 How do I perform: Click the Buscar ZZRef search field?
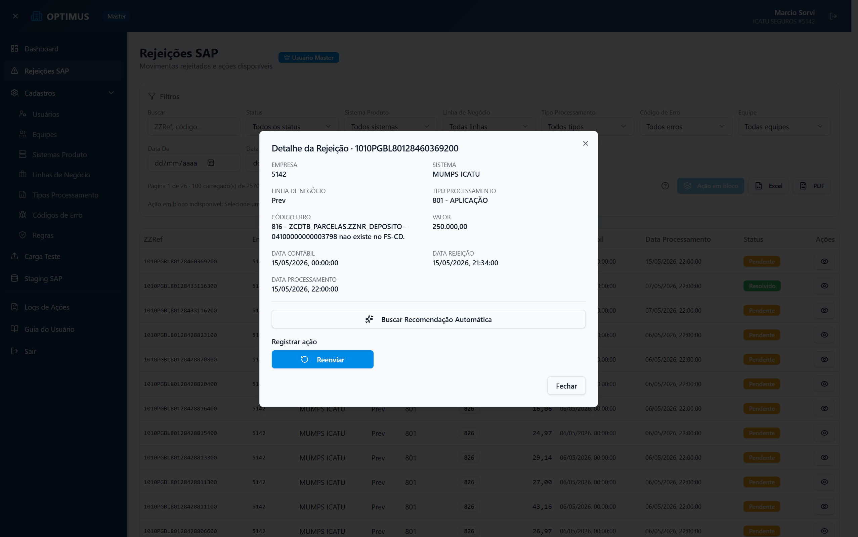pyautogui.click(x=194, y=127)
